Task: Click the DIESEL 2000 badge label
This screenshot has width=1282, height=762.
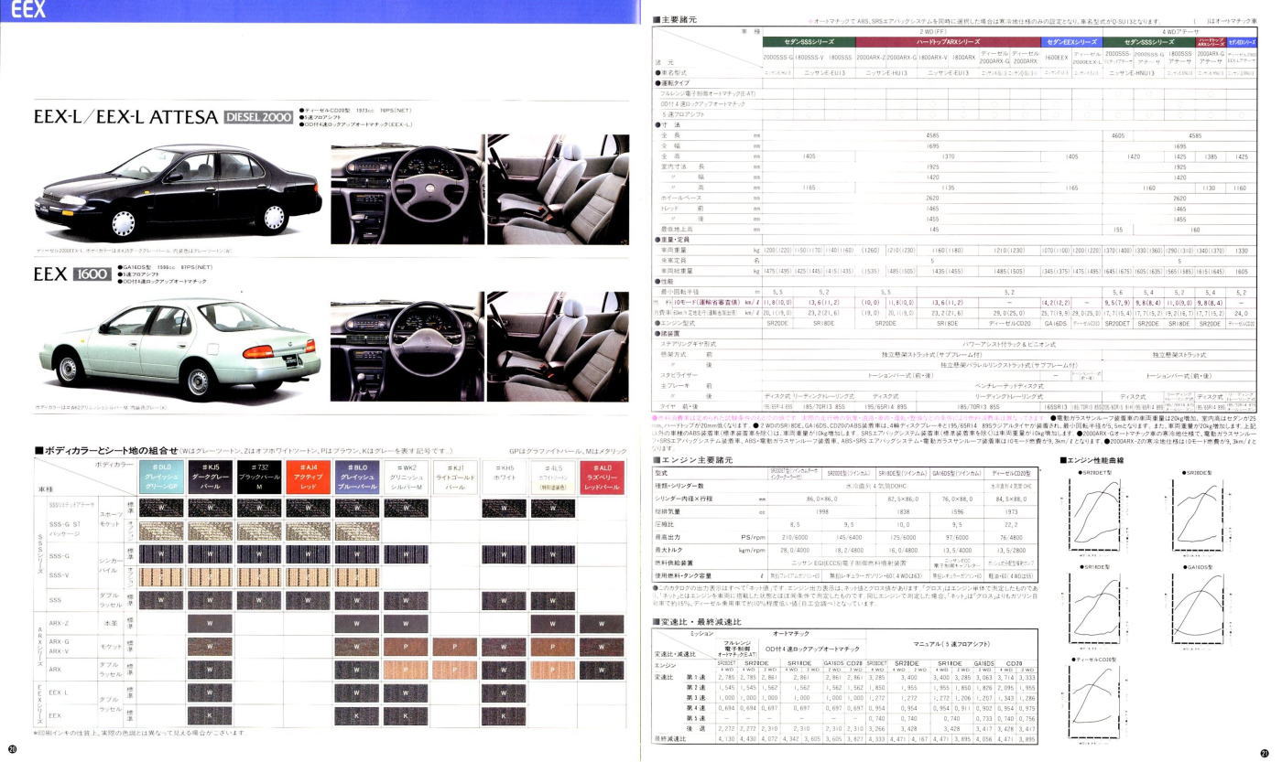Action: point(258,117)
